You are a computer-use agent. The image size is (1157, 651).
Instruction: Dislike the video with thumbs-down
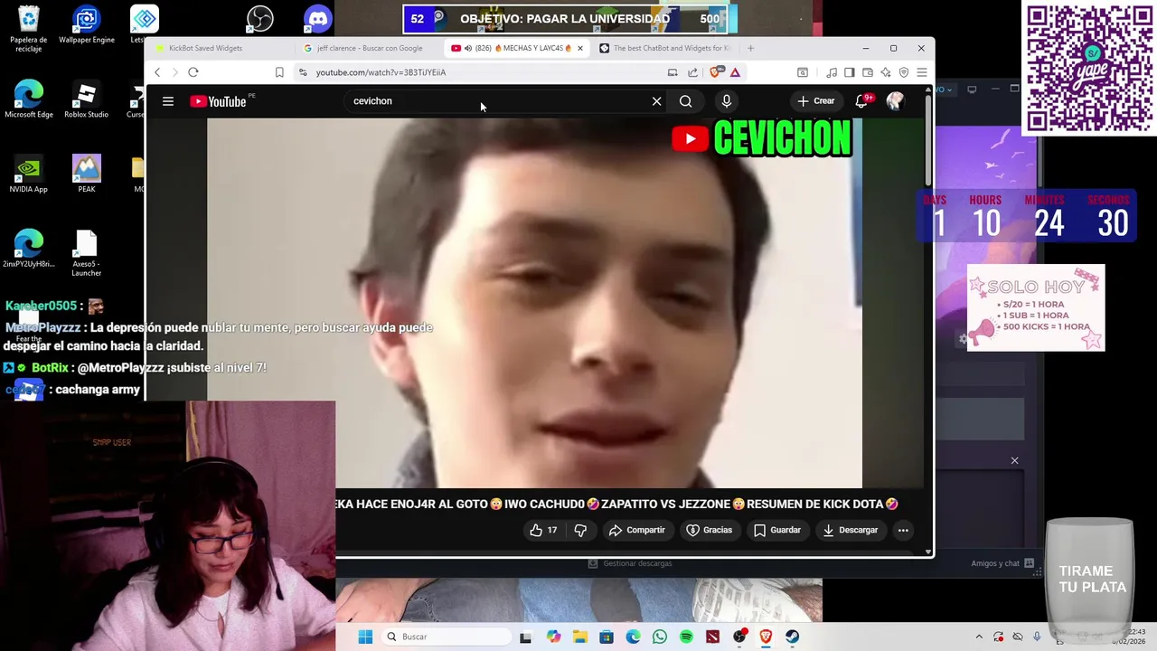[580, 530]
